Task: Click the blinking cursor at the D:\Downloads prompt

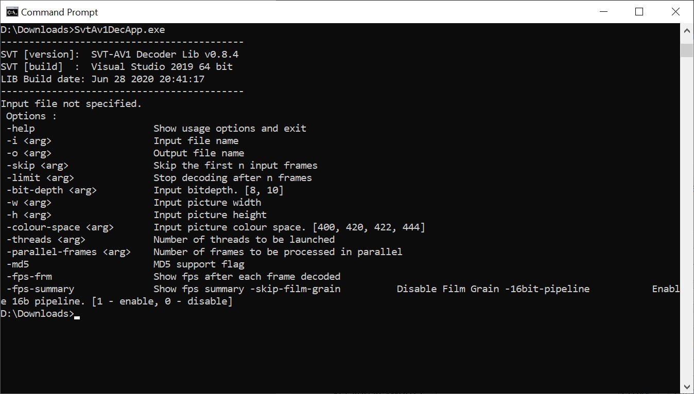Action: (77, 317)
